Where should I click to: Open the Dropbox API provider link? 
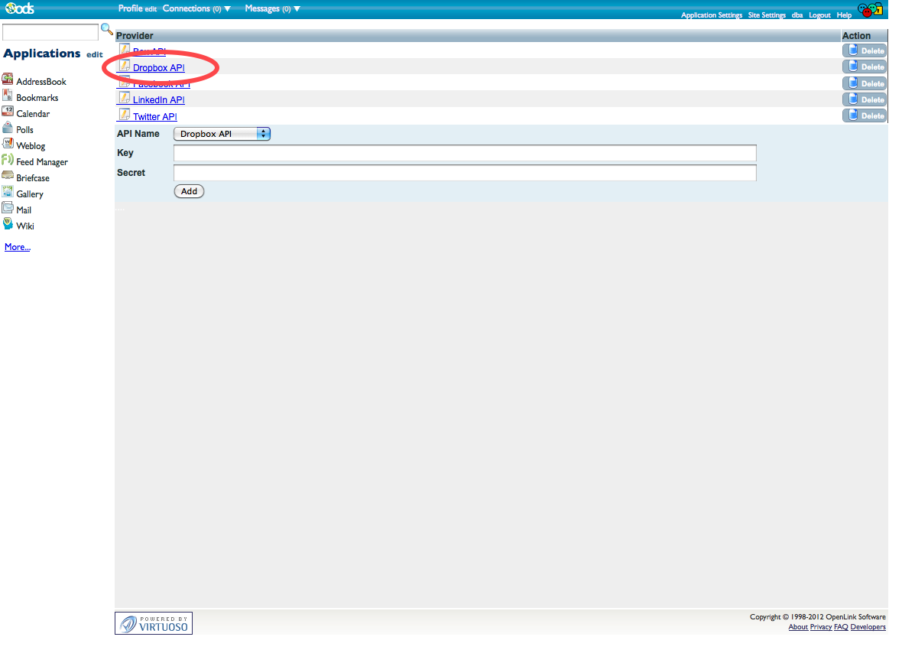pos(158,68)
